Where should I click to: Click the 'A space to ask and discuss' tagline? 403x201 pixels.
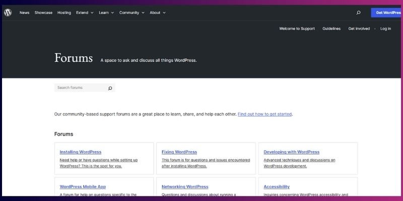click(149, 60)
